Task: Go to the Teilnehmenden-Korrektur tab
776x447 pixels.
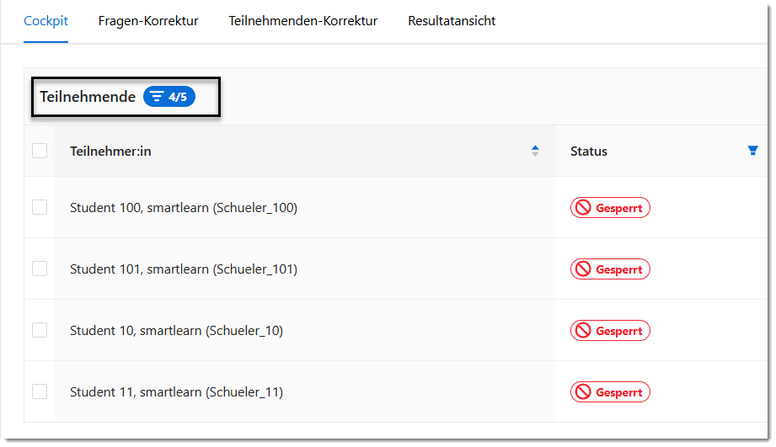Action: coord(303,21)
